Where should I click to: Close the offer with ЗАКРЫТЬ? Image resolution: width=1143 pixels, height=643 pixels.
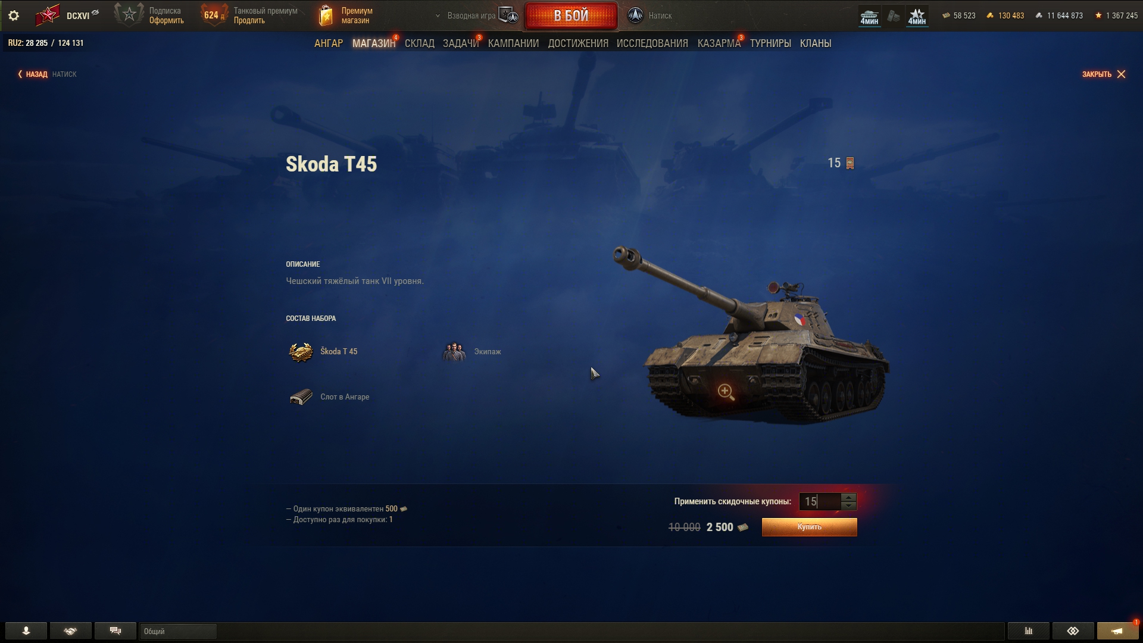point(1104,74)
